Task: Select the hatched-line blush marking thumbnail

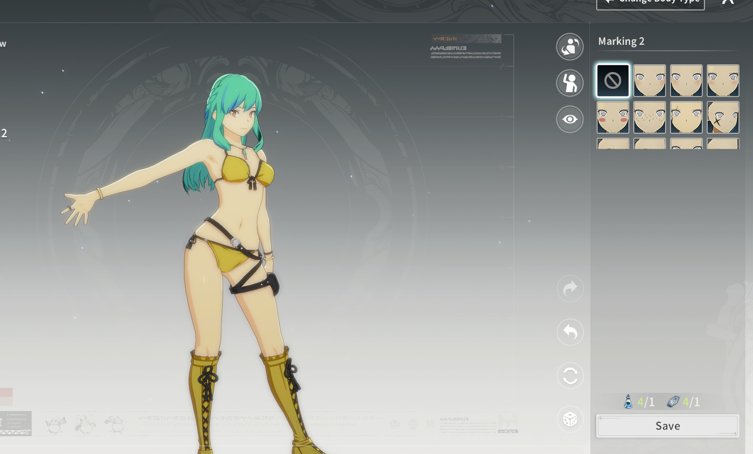Action: click(x=723, y=81)
